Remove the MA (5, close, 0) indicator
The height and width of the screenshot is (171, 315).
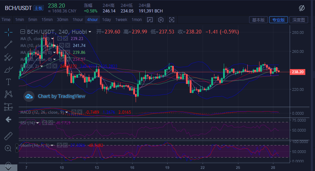(65, 38)
